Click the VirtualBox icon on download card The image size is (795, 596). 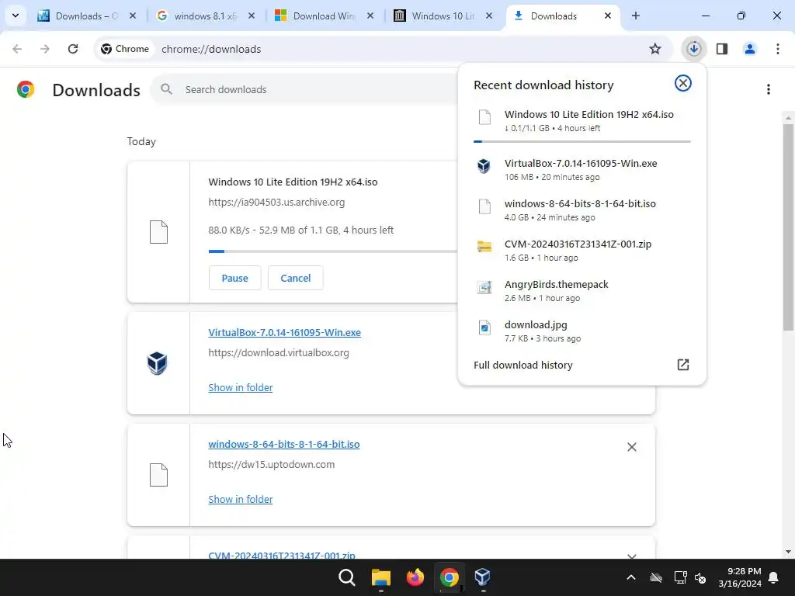[157, 363]
